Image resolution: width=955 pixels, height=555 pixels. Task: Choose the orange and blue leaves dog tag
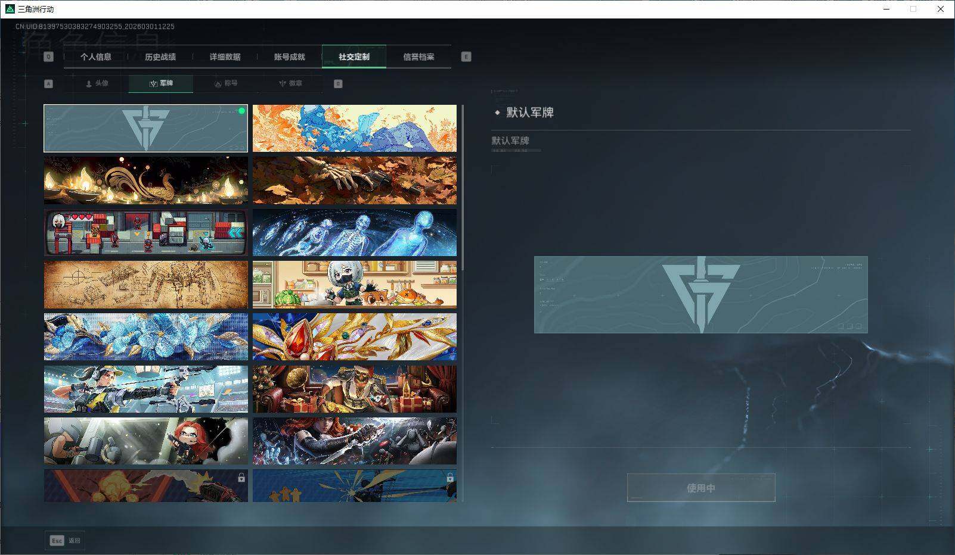[x=355, y=129]
